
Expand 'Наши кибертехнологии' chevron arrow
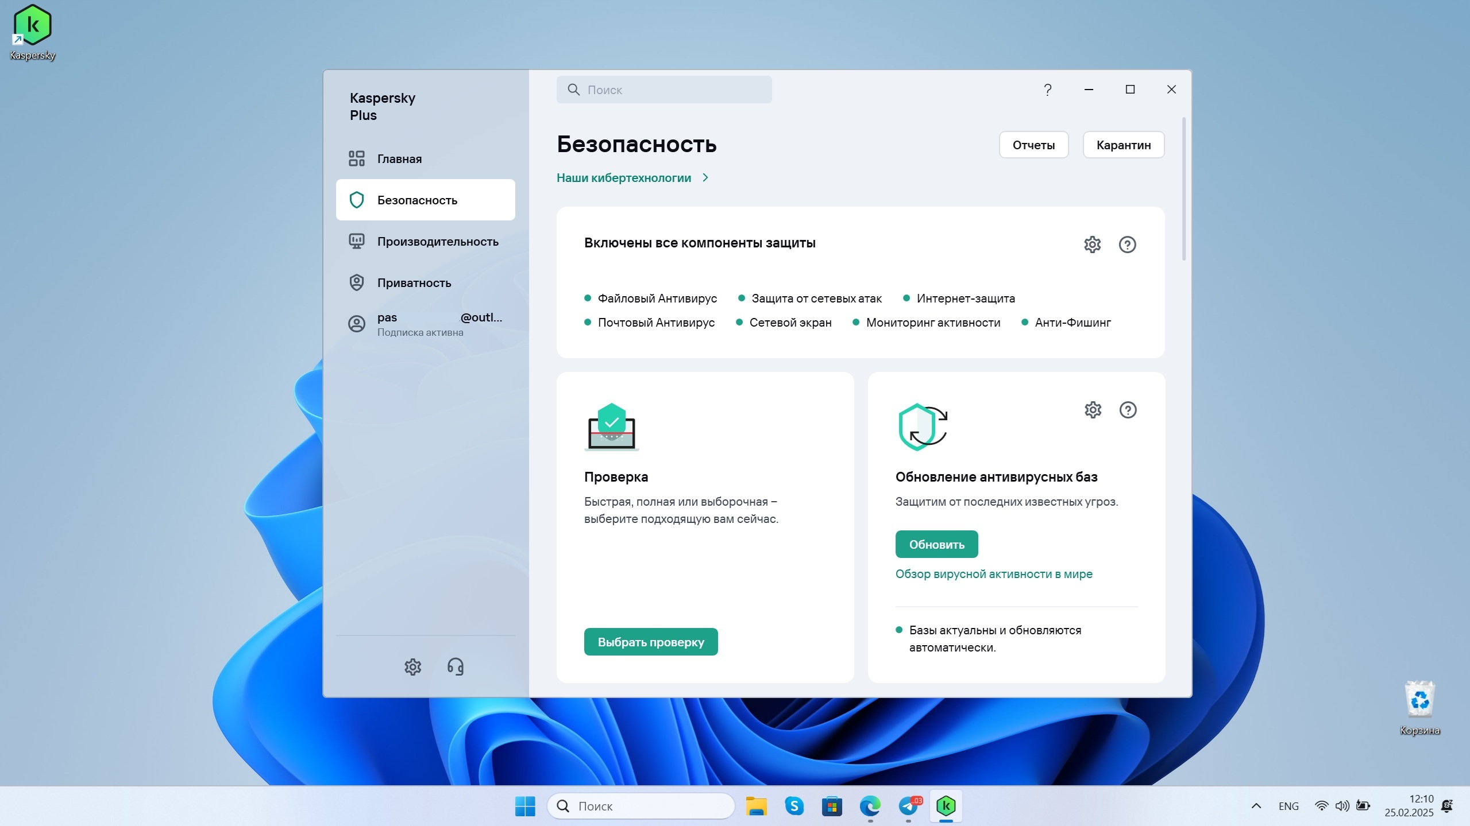click(x=705, y=178)
